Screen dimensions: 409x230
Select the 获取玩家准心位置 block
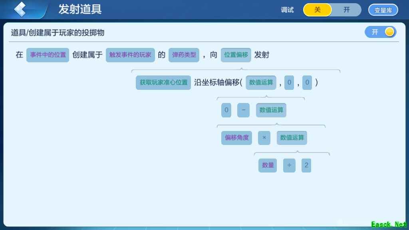point(163,82)
